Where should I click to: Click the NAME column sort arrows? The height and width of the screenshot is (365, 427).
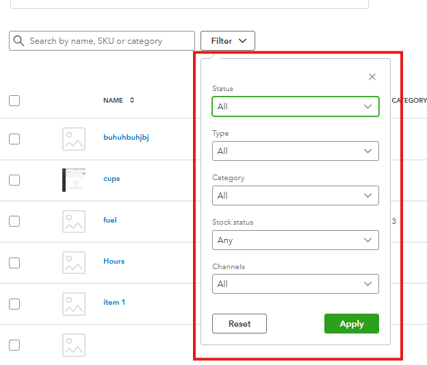(132, 101)
